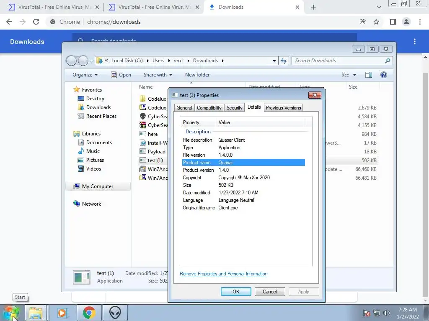Open Share with menu
Image resolution: width=429 pixels, height=321 pixels.
point(158,75)
